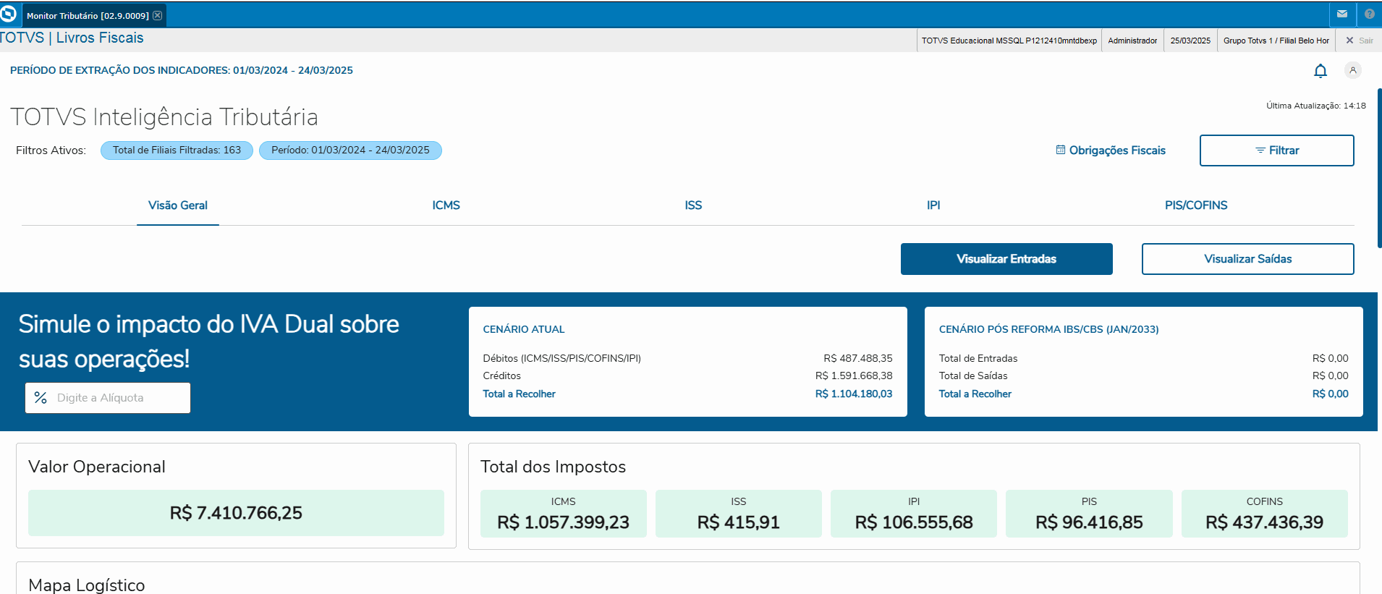
Task: Click the CENÁRIO PÓS REFORMA IBS/CBS title
Action: [x=1049, y=329]
